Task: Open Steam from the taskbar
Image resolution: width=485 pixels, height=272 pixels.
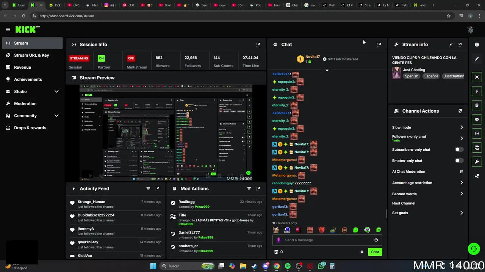Action: (254, 266)
